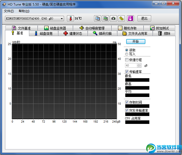The width and height of the screenshot is (182, 155).
Task: Click the copy text to clipboard icon
Action: click(x=97, y=18)
